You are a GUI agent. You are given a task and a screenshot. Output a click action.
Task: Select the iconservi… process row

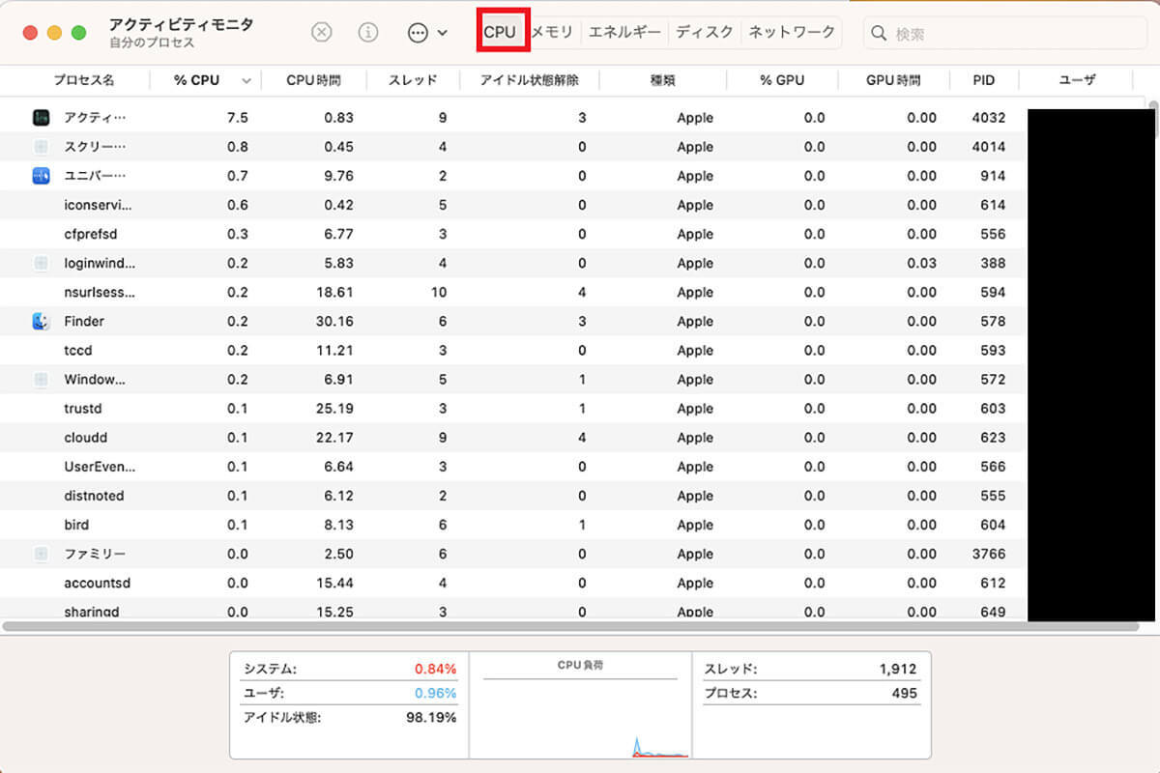(512, 205)
